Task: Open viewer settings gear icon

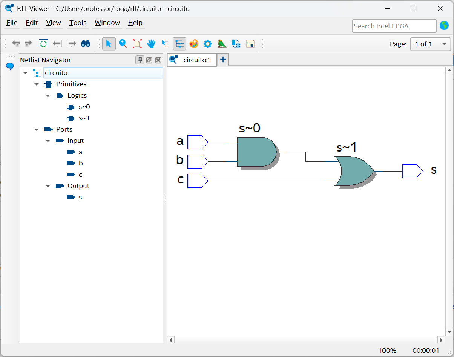Action: (207, 44)
